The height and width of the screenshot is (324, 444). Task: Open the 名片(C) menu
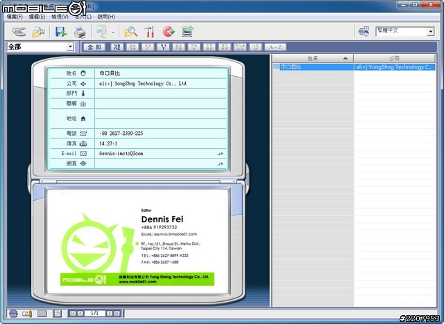point(83,17)
